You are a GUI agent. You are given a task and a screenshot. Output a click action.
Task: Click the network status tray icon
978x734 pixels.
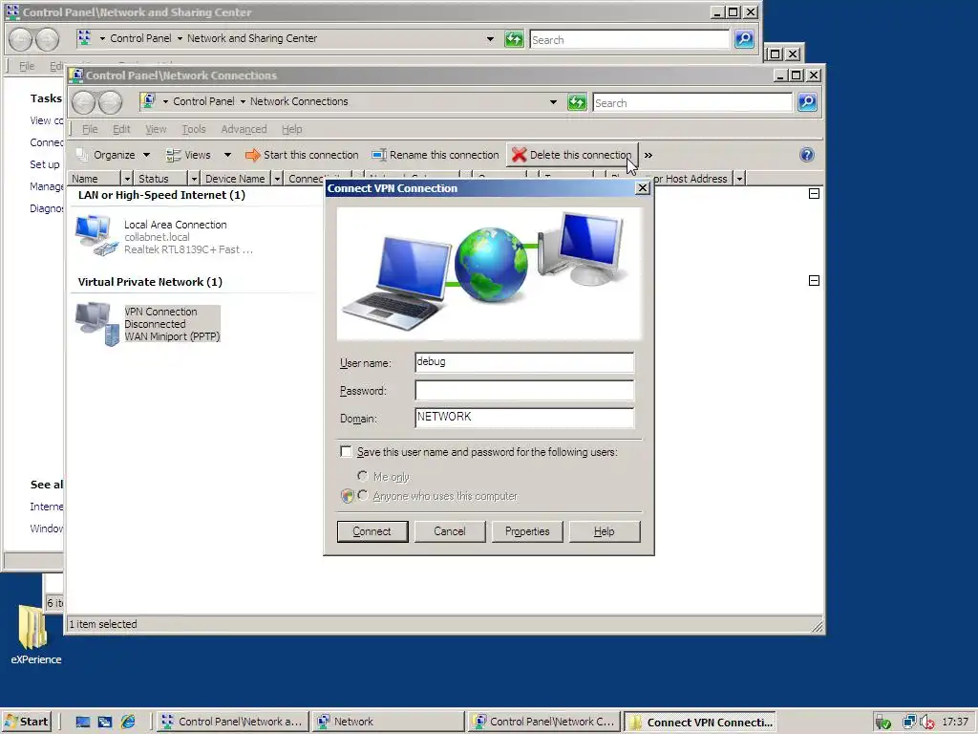[x=909, y=723]
